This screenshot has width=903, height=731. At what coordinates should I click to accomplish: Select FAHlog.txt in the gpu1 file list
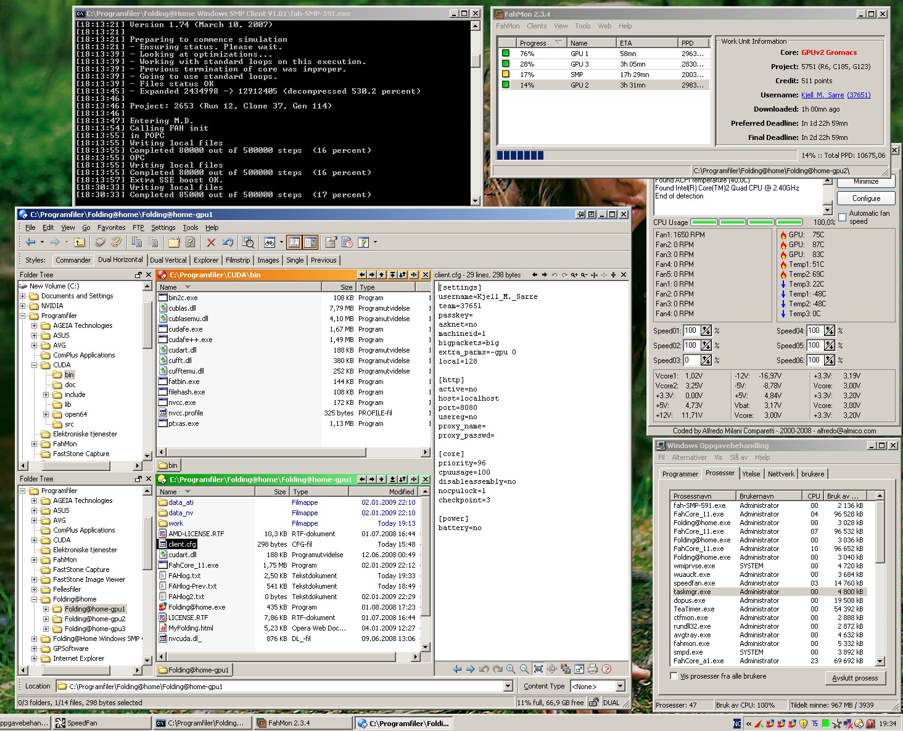pos(184,576)
